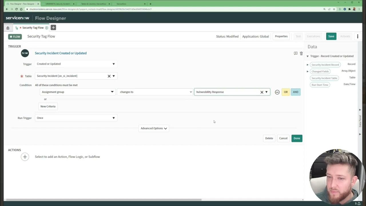Reload the page in the browser
366x206 pixels.
tap(16, 9)
